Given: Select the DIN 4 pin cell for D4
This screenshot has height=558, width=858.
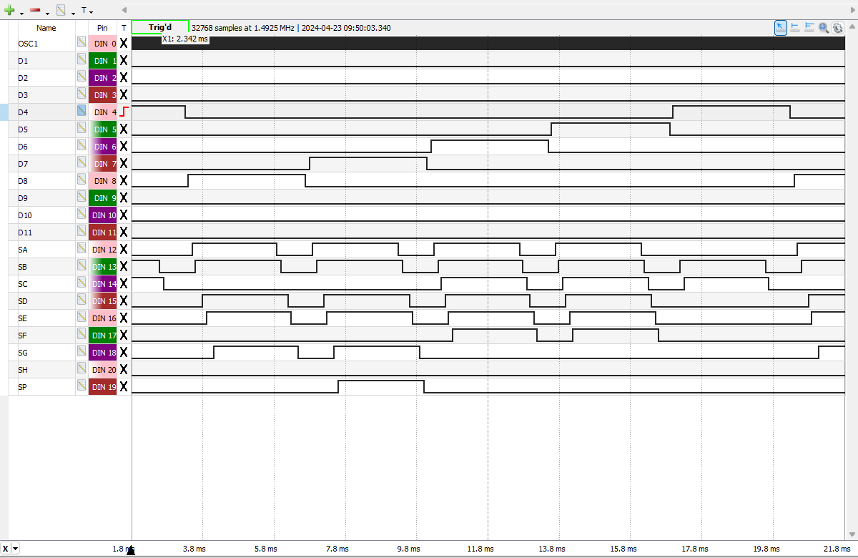Looking at the screenshot, I should pyautogui.click(x=103, y=112).
